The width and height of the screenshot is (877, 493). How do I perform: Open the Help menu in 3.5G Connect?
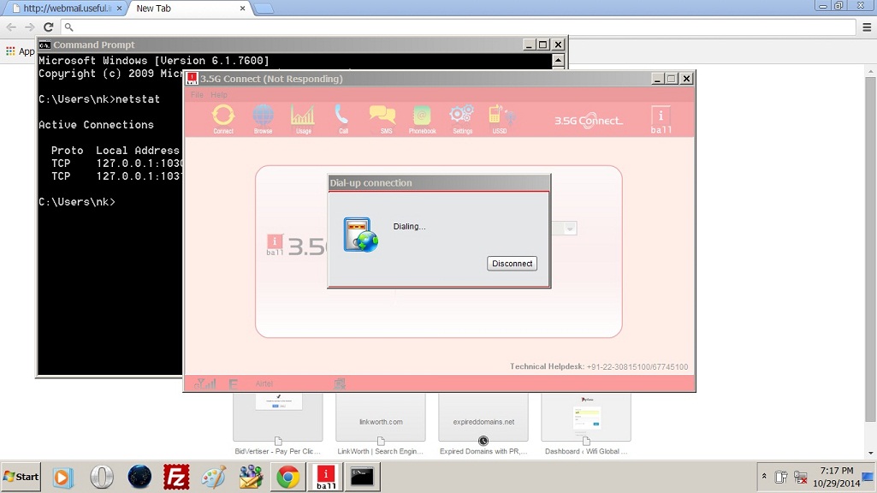coord(219,95)
